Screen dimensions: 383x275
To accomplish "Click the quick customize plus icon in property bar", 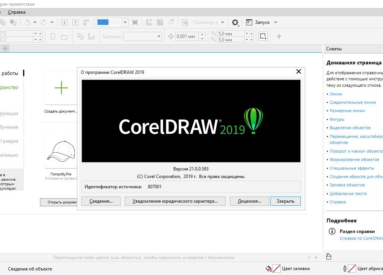I will 279,36.
